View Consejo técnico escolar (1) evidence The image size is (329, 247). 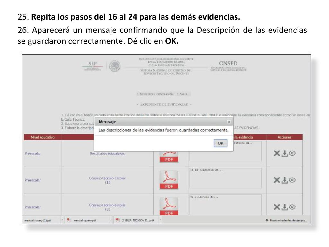point(292,180)
